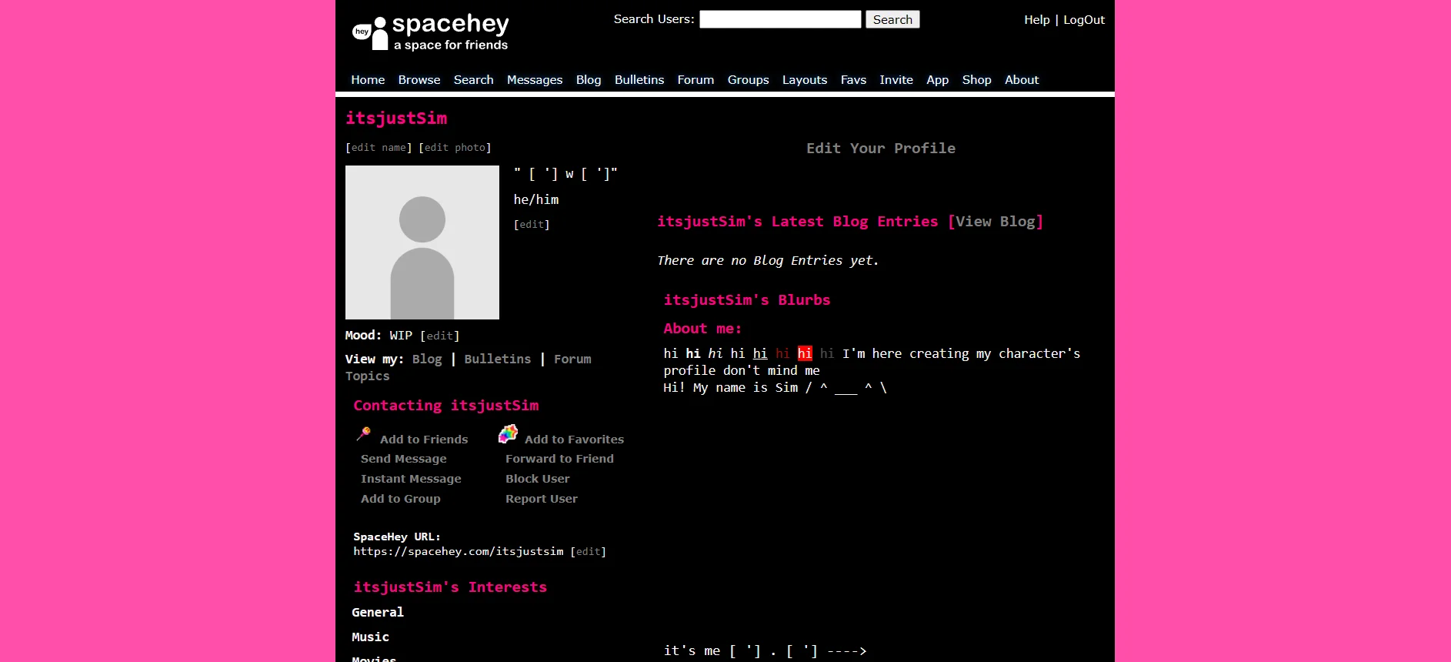This screenshot has height=662, width=1451.
Task: Edit the Mood status
Action: click(439, 336)
